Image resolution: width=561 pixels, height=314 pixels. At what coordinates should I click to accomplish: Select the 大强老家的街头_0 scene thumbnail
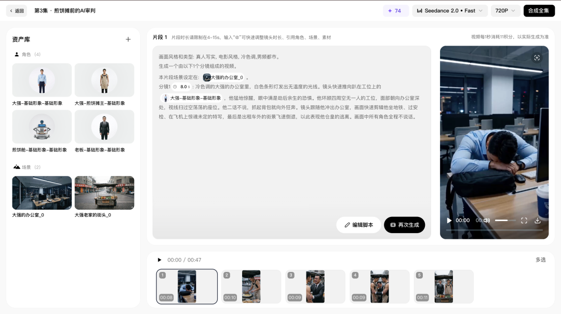(104, 193)
